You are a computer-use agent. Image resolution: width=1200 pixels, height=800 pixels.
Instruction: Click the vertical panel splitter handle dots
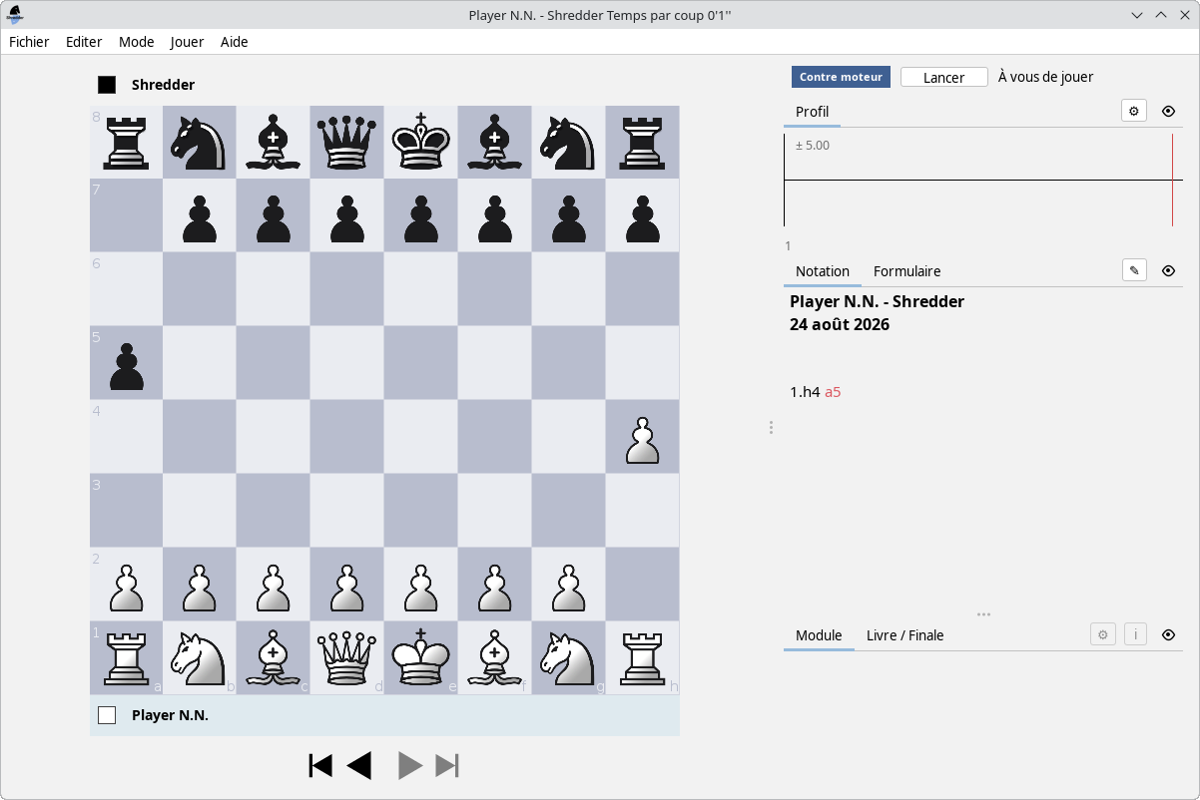(x=771, y=427)
